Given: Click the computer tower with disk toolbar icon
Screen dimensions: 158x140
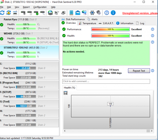Looking at the screenshot, I should tap(63, 13).
